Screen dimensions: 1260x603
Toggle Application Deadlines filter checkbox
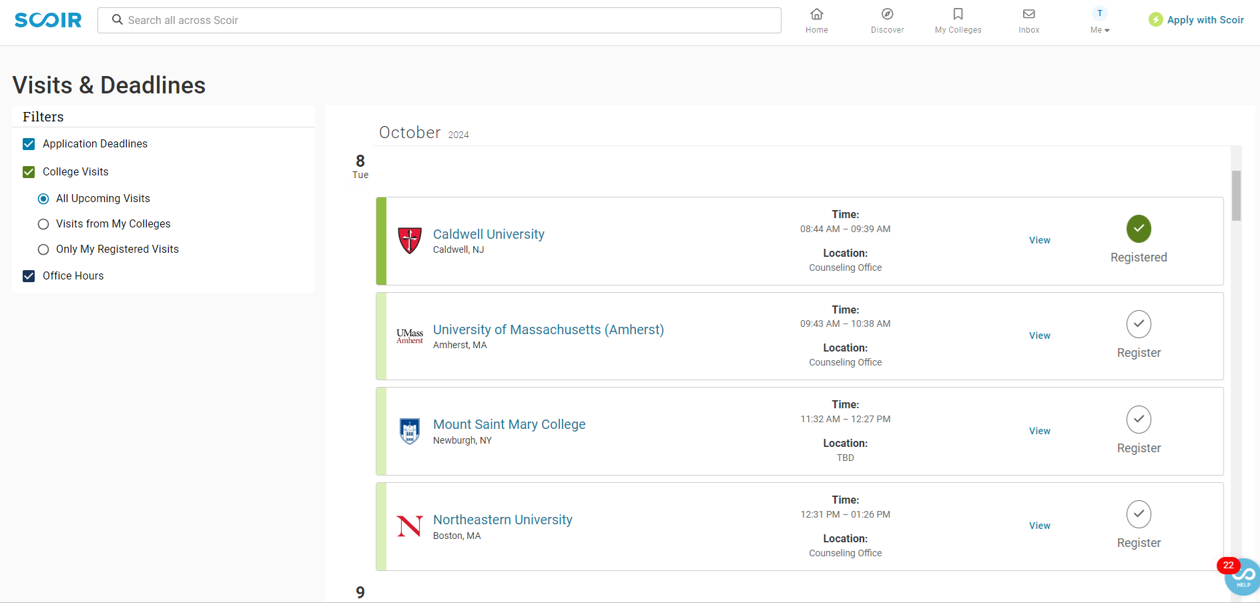(29, 144)
